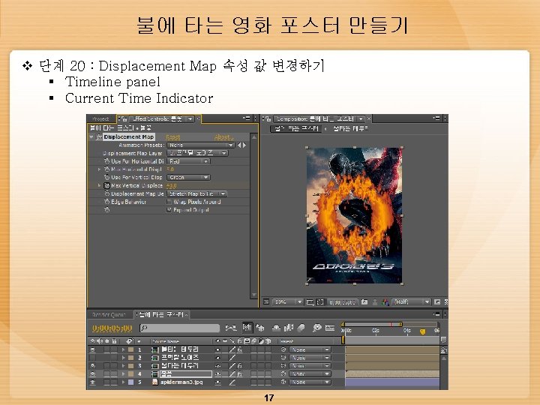Click the current time 0;00;05;00 display
Viewport: 540px width, 405px height.
click(x=112, y=328)
